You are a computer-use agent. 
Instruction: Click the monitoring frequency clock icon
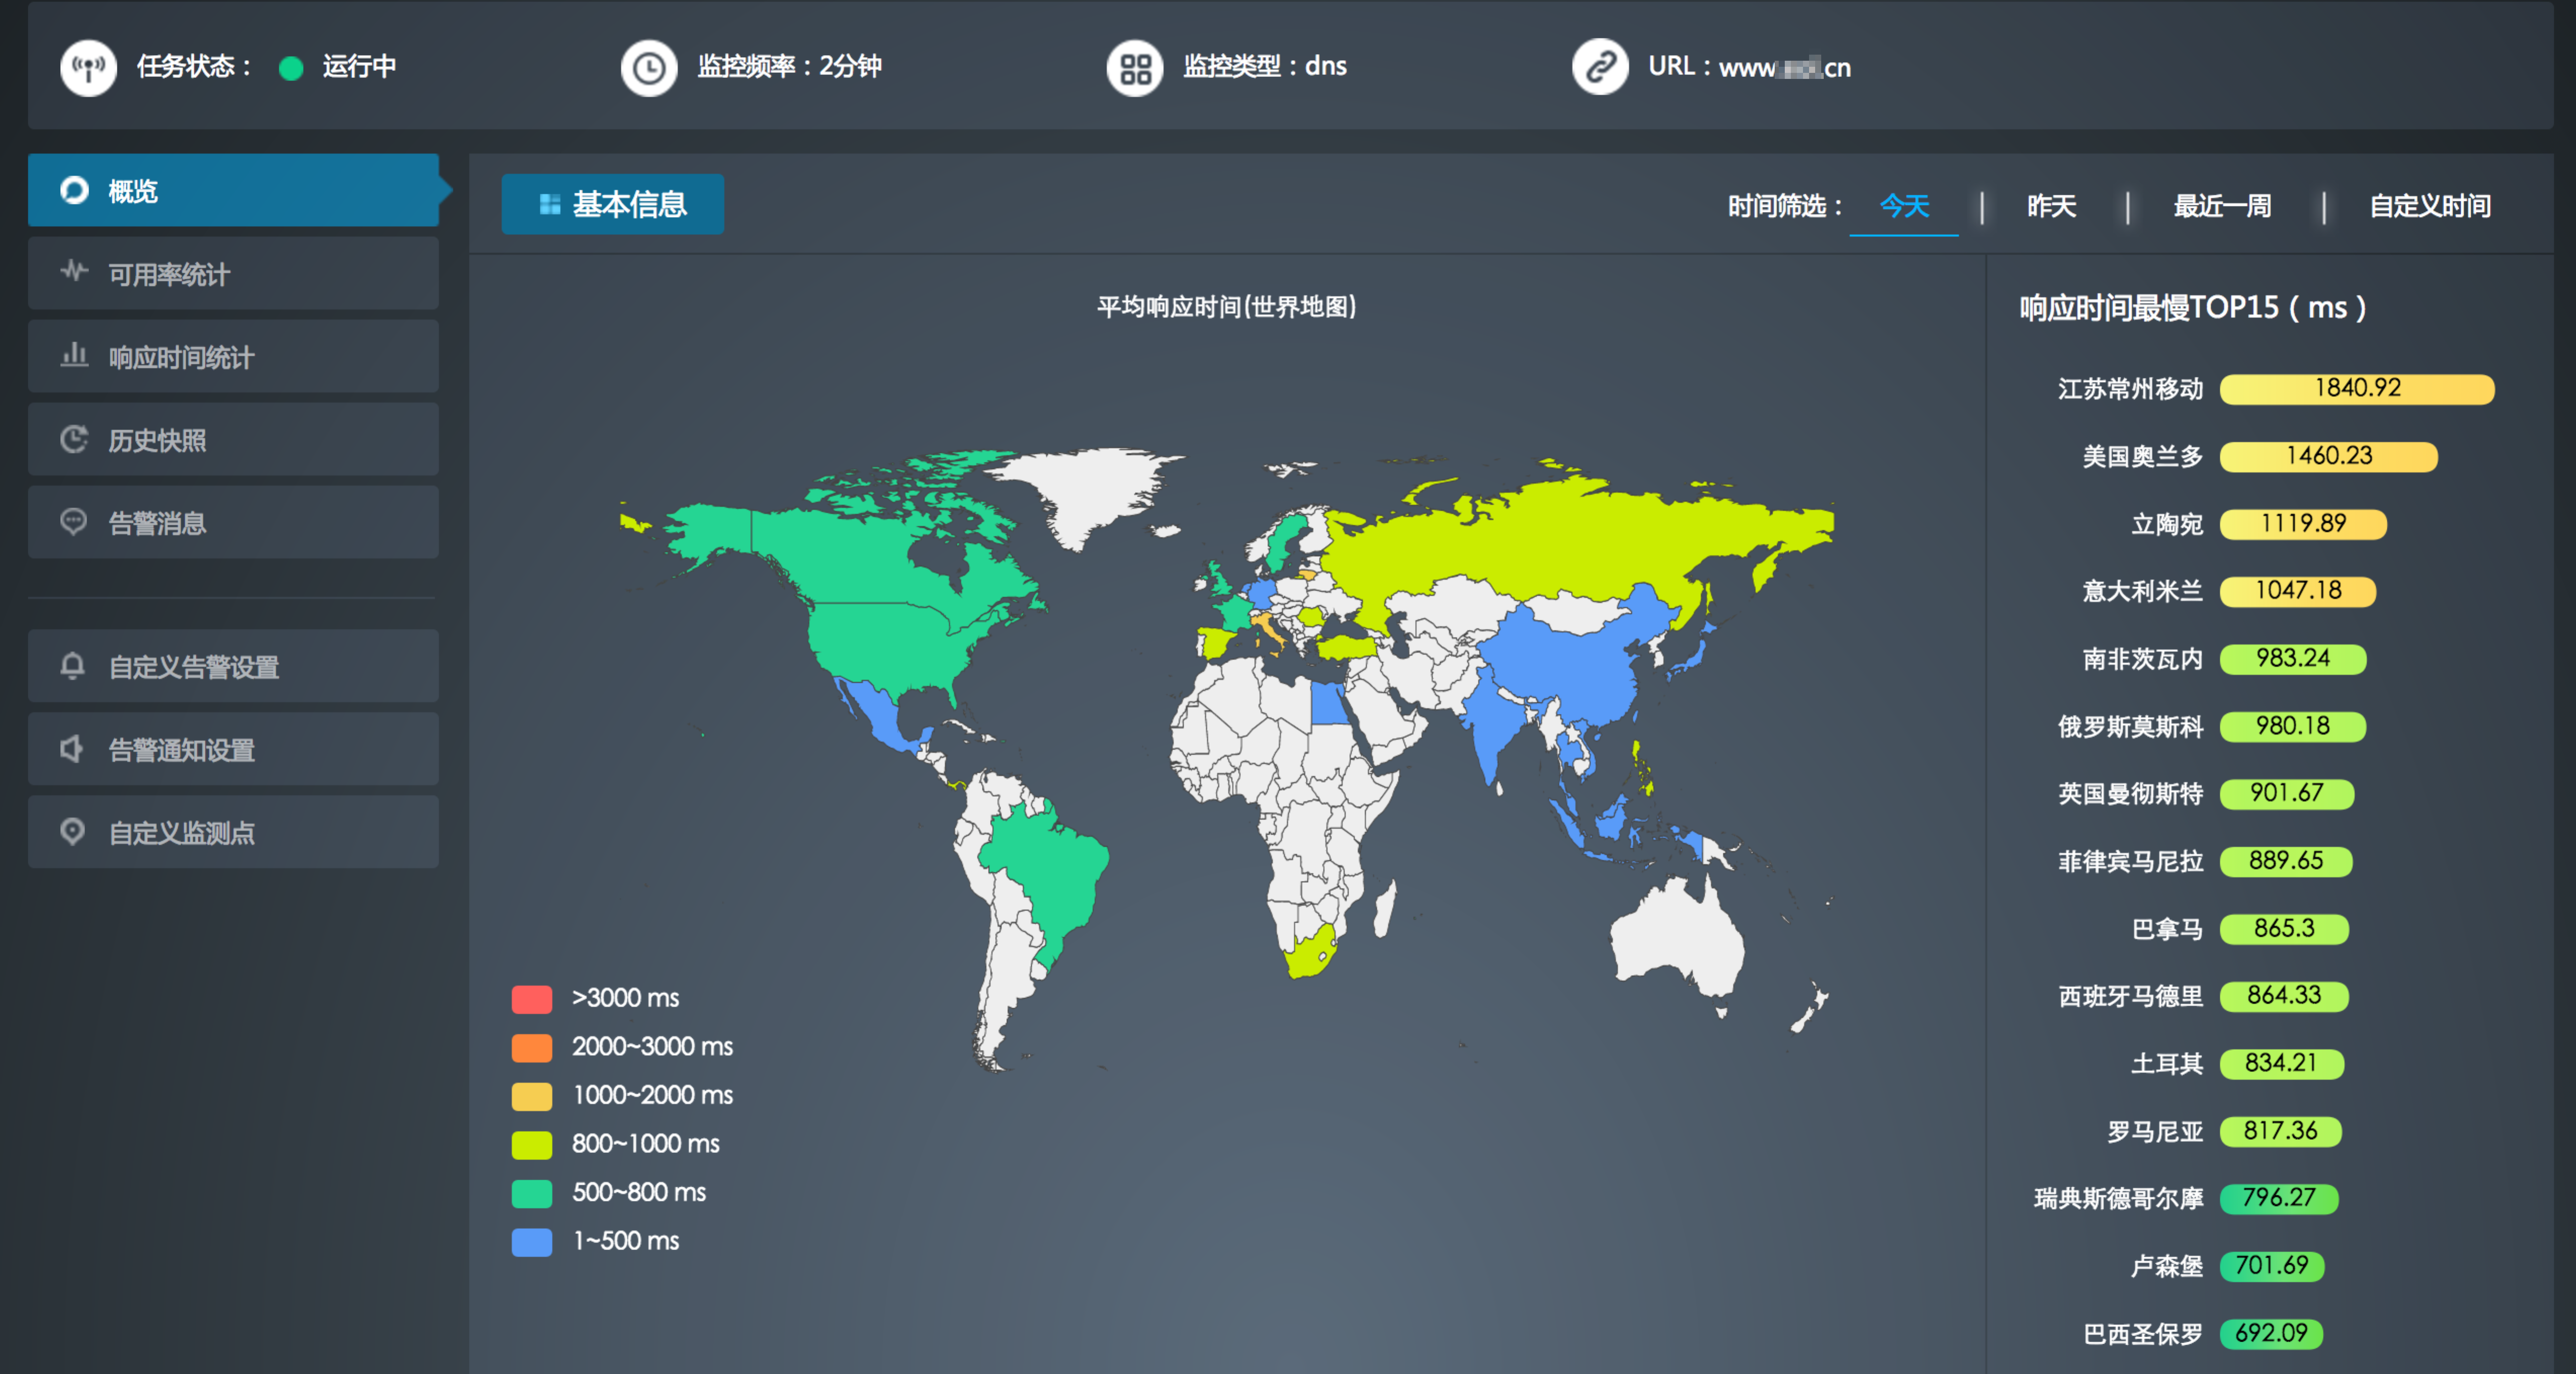(x=649, y=67)
